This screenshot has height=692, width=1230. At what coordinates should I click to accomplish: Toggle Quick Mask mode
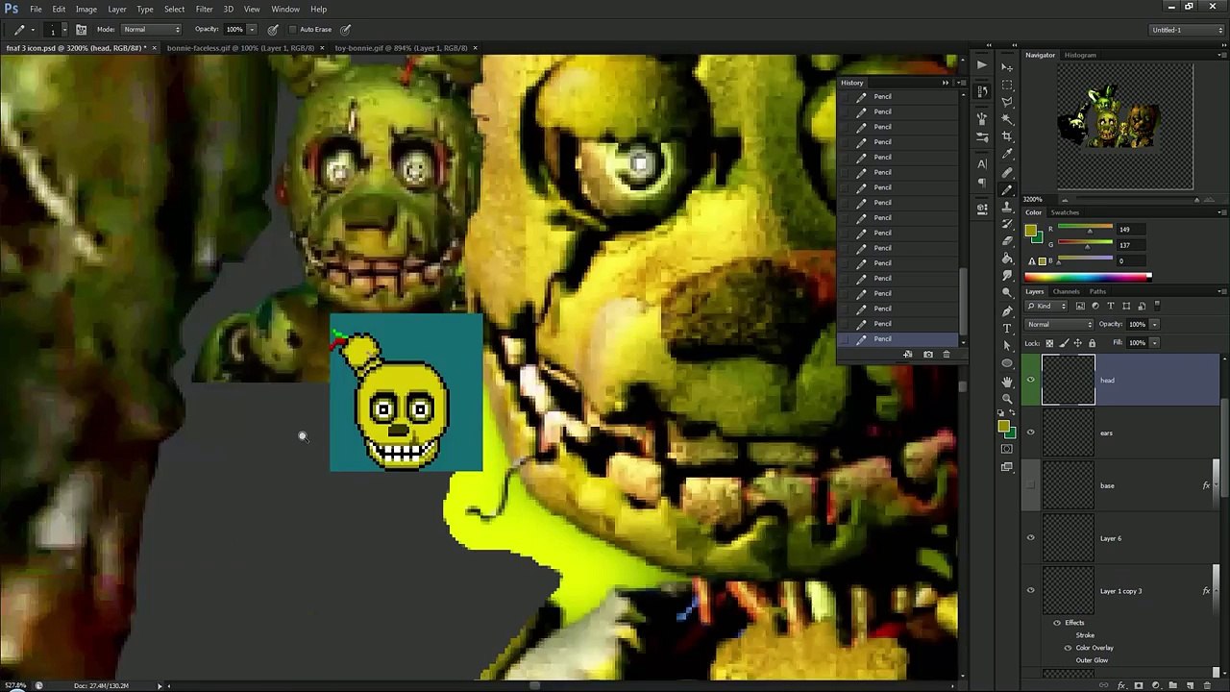pos(1007,449)
